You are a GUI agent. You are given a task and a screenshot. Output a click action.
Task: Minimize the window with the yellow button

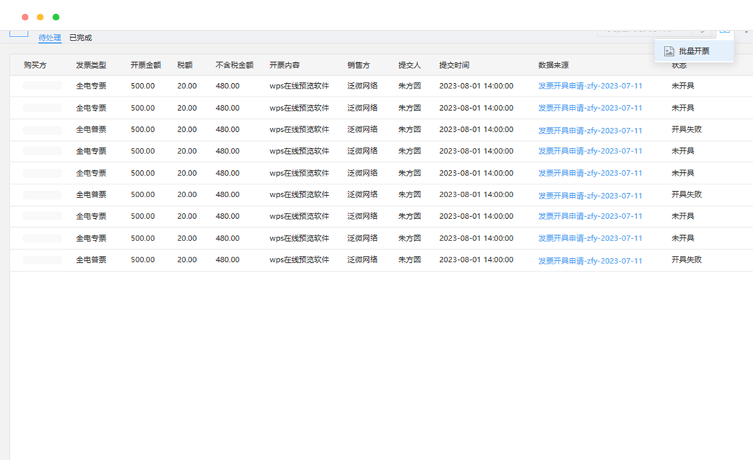point(41,18)
